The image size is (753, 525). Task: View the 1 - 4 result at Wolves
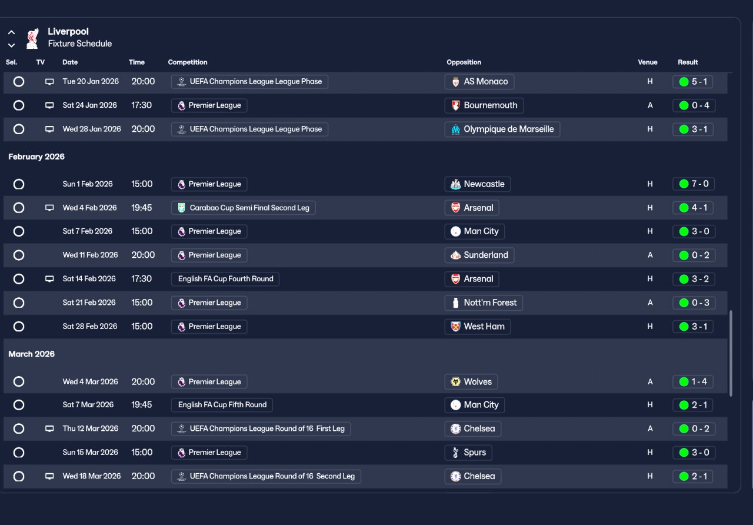click(x=693, y=382)
